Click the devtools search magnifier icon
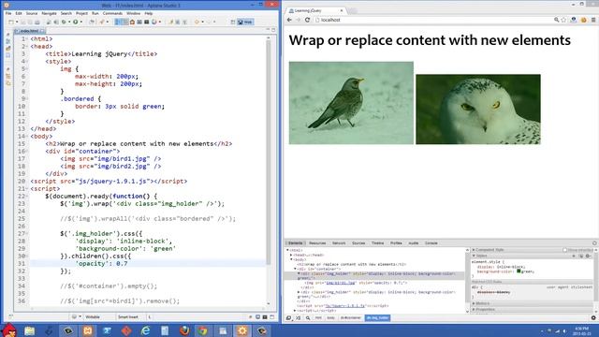Screen dimensions: 599x337 pos(308,318)
